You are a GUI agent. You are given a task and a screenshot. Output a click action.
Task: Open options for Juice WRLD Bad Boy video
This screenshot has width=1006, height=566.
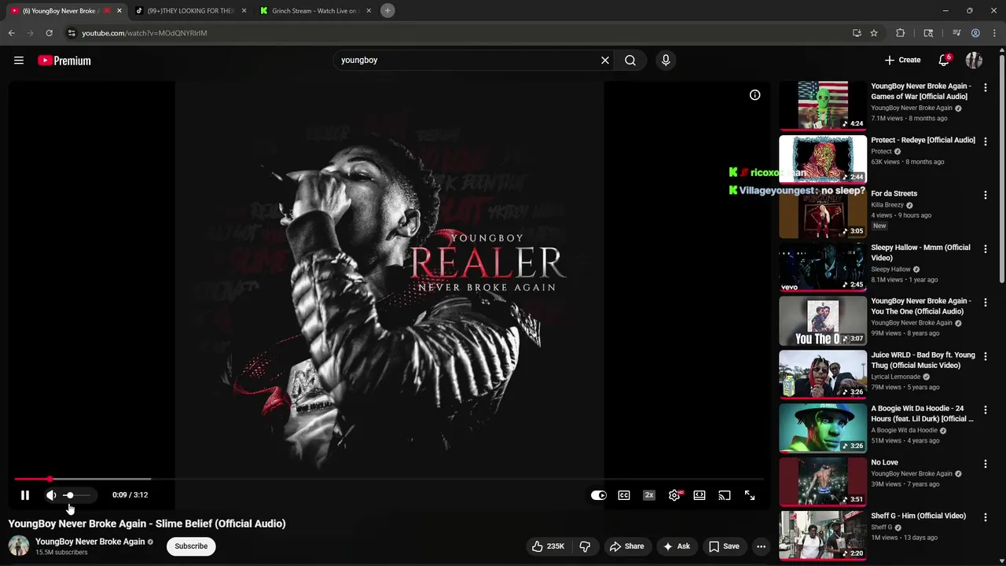985,356
